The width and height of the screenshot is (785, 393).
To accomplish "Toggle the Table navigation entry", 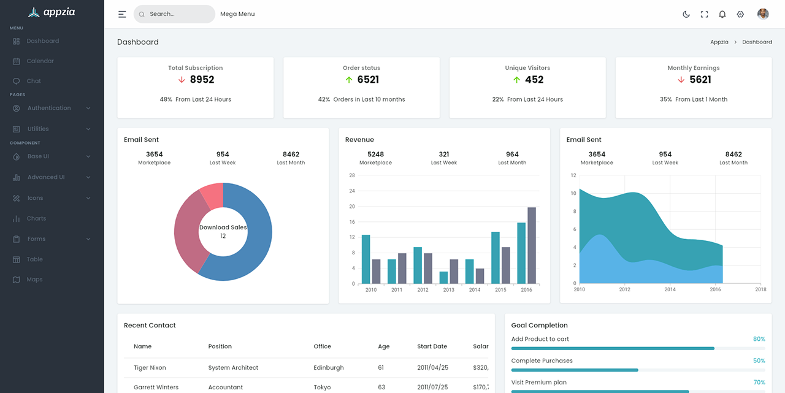I will (x=35, y=259).
